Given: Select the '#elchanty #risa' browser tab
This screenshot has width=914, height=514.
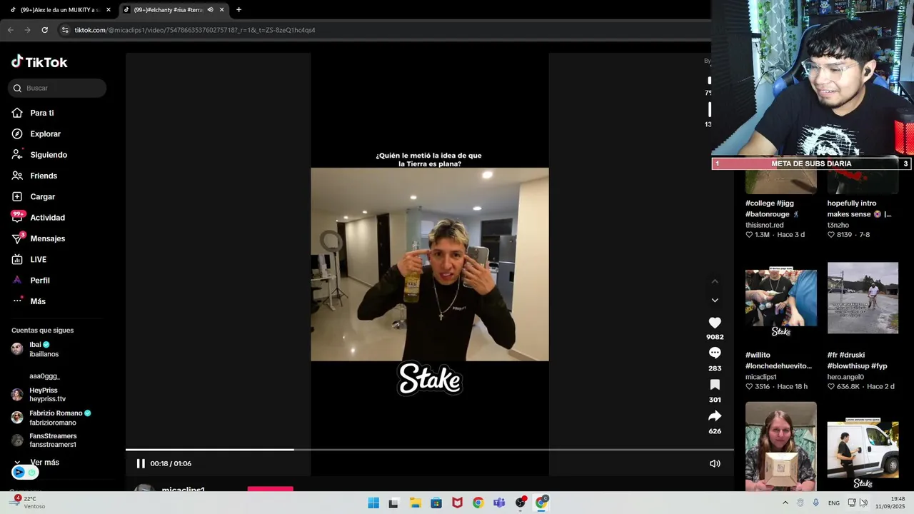Looking at the screenshot, I should 169,10.
